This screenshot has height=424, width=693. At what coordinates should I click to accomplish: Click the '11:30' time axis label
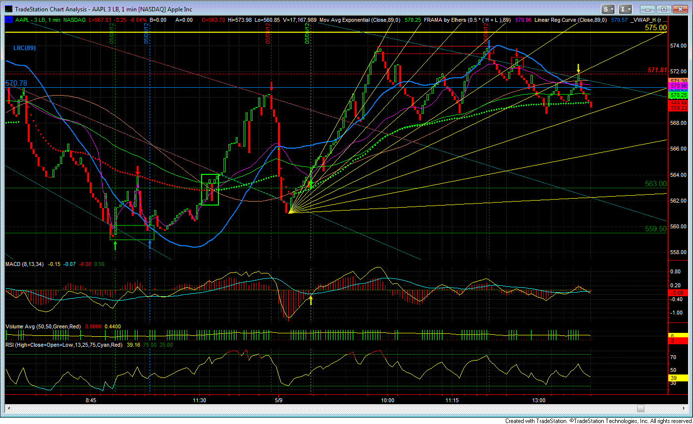(199, 400)
